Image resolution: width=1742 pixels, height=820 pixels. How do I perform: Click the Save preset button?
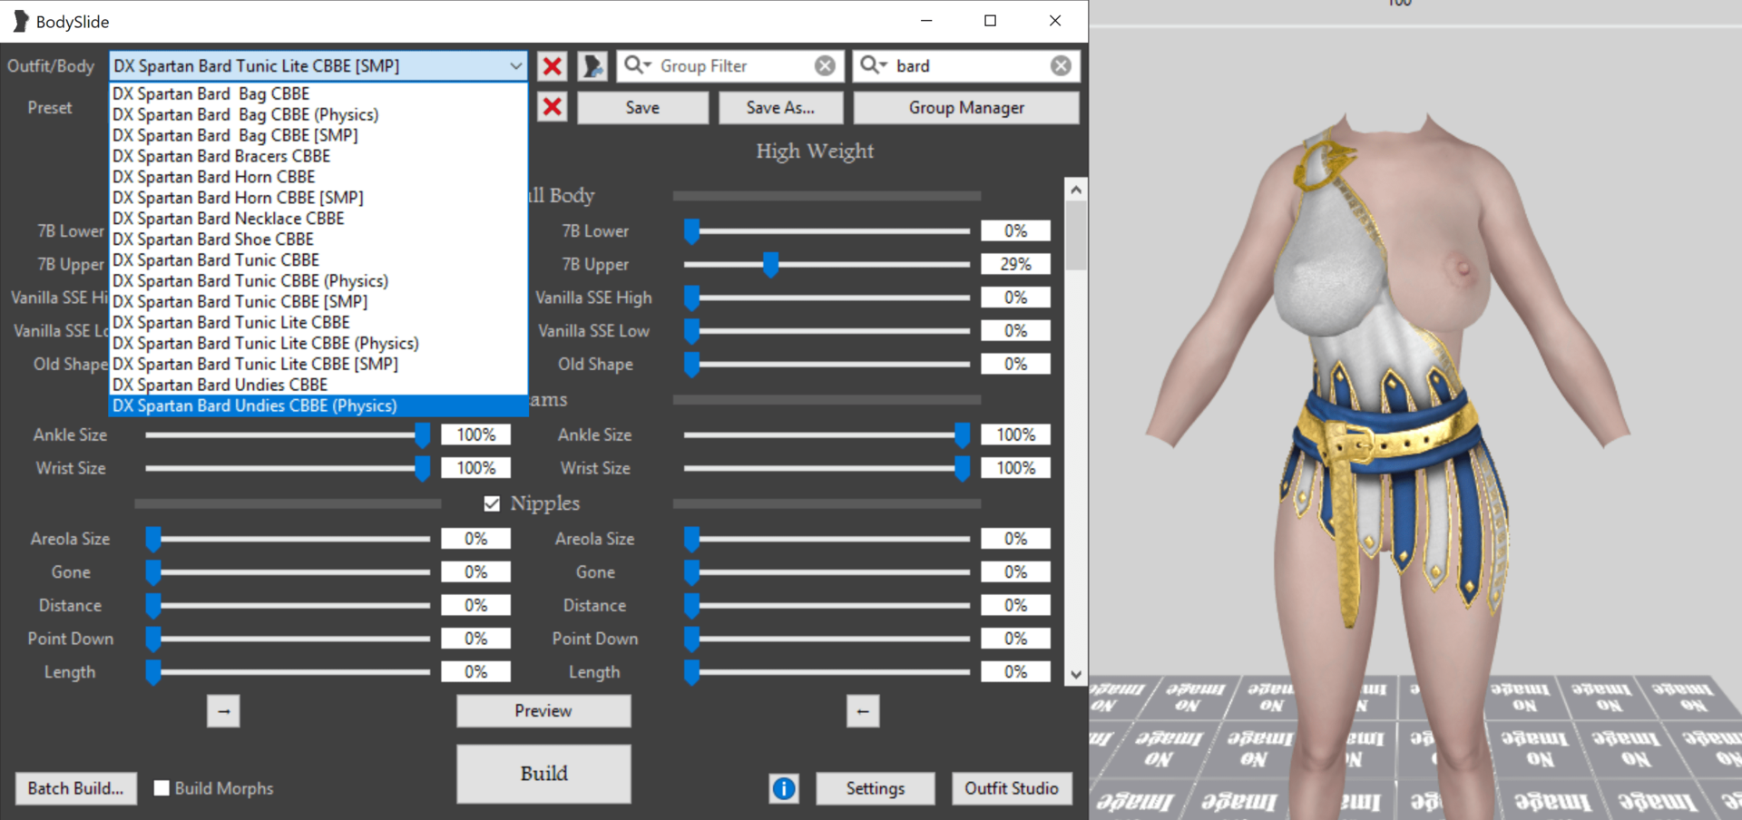(642, 107)
